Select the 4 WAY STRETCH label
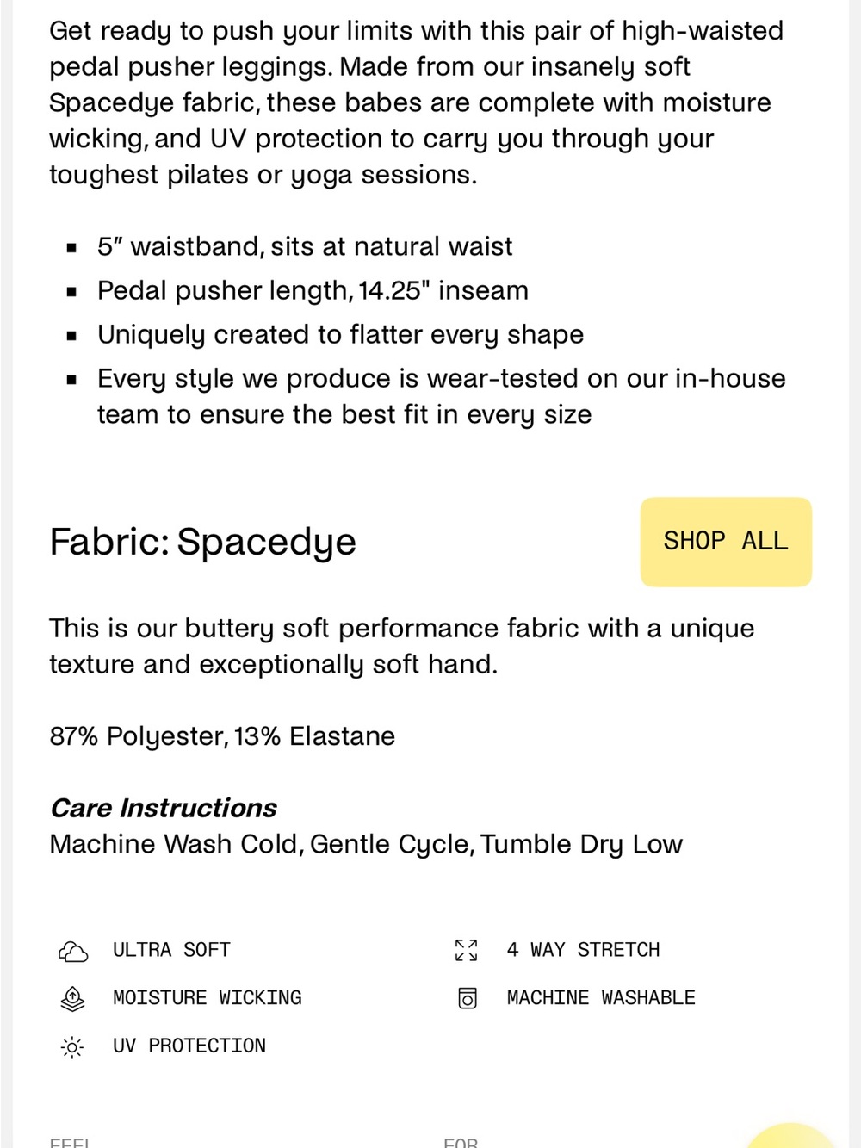 pos(583,950)
